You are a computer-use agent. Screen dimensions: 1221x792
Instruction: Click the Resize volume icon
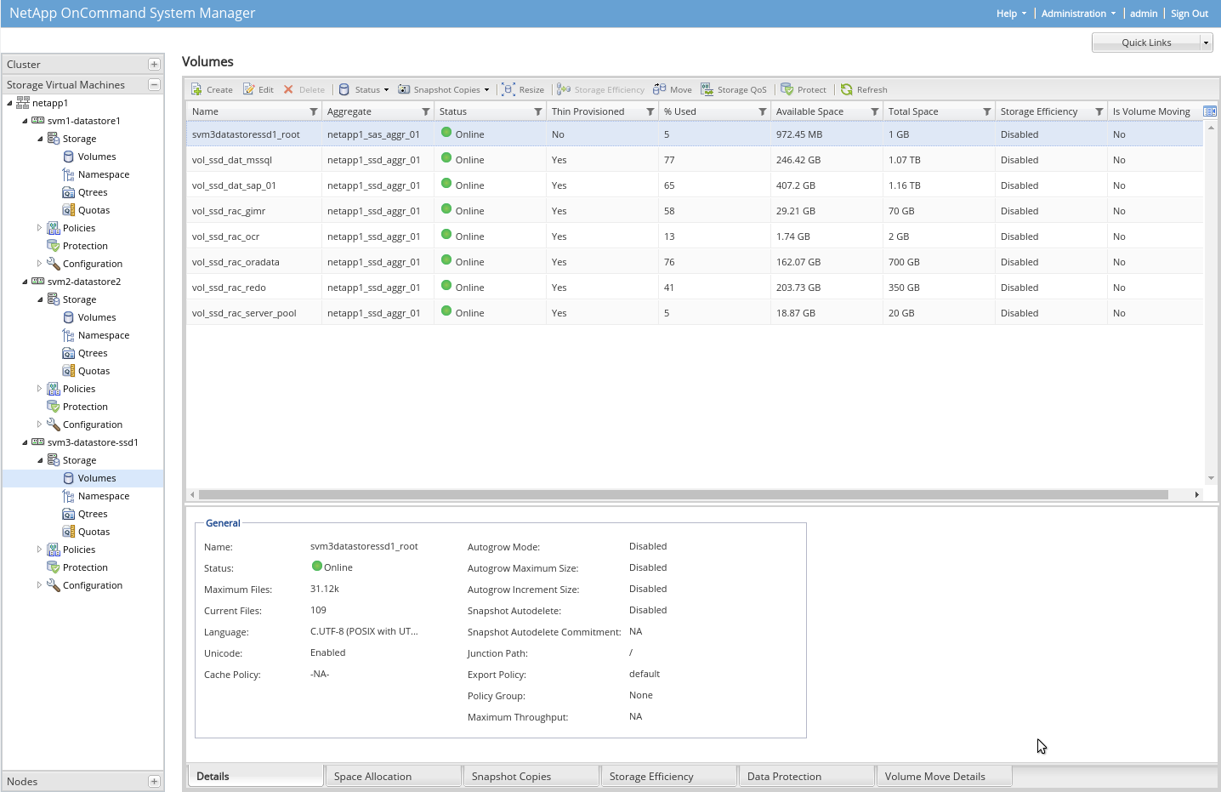[x=508, y=89]
